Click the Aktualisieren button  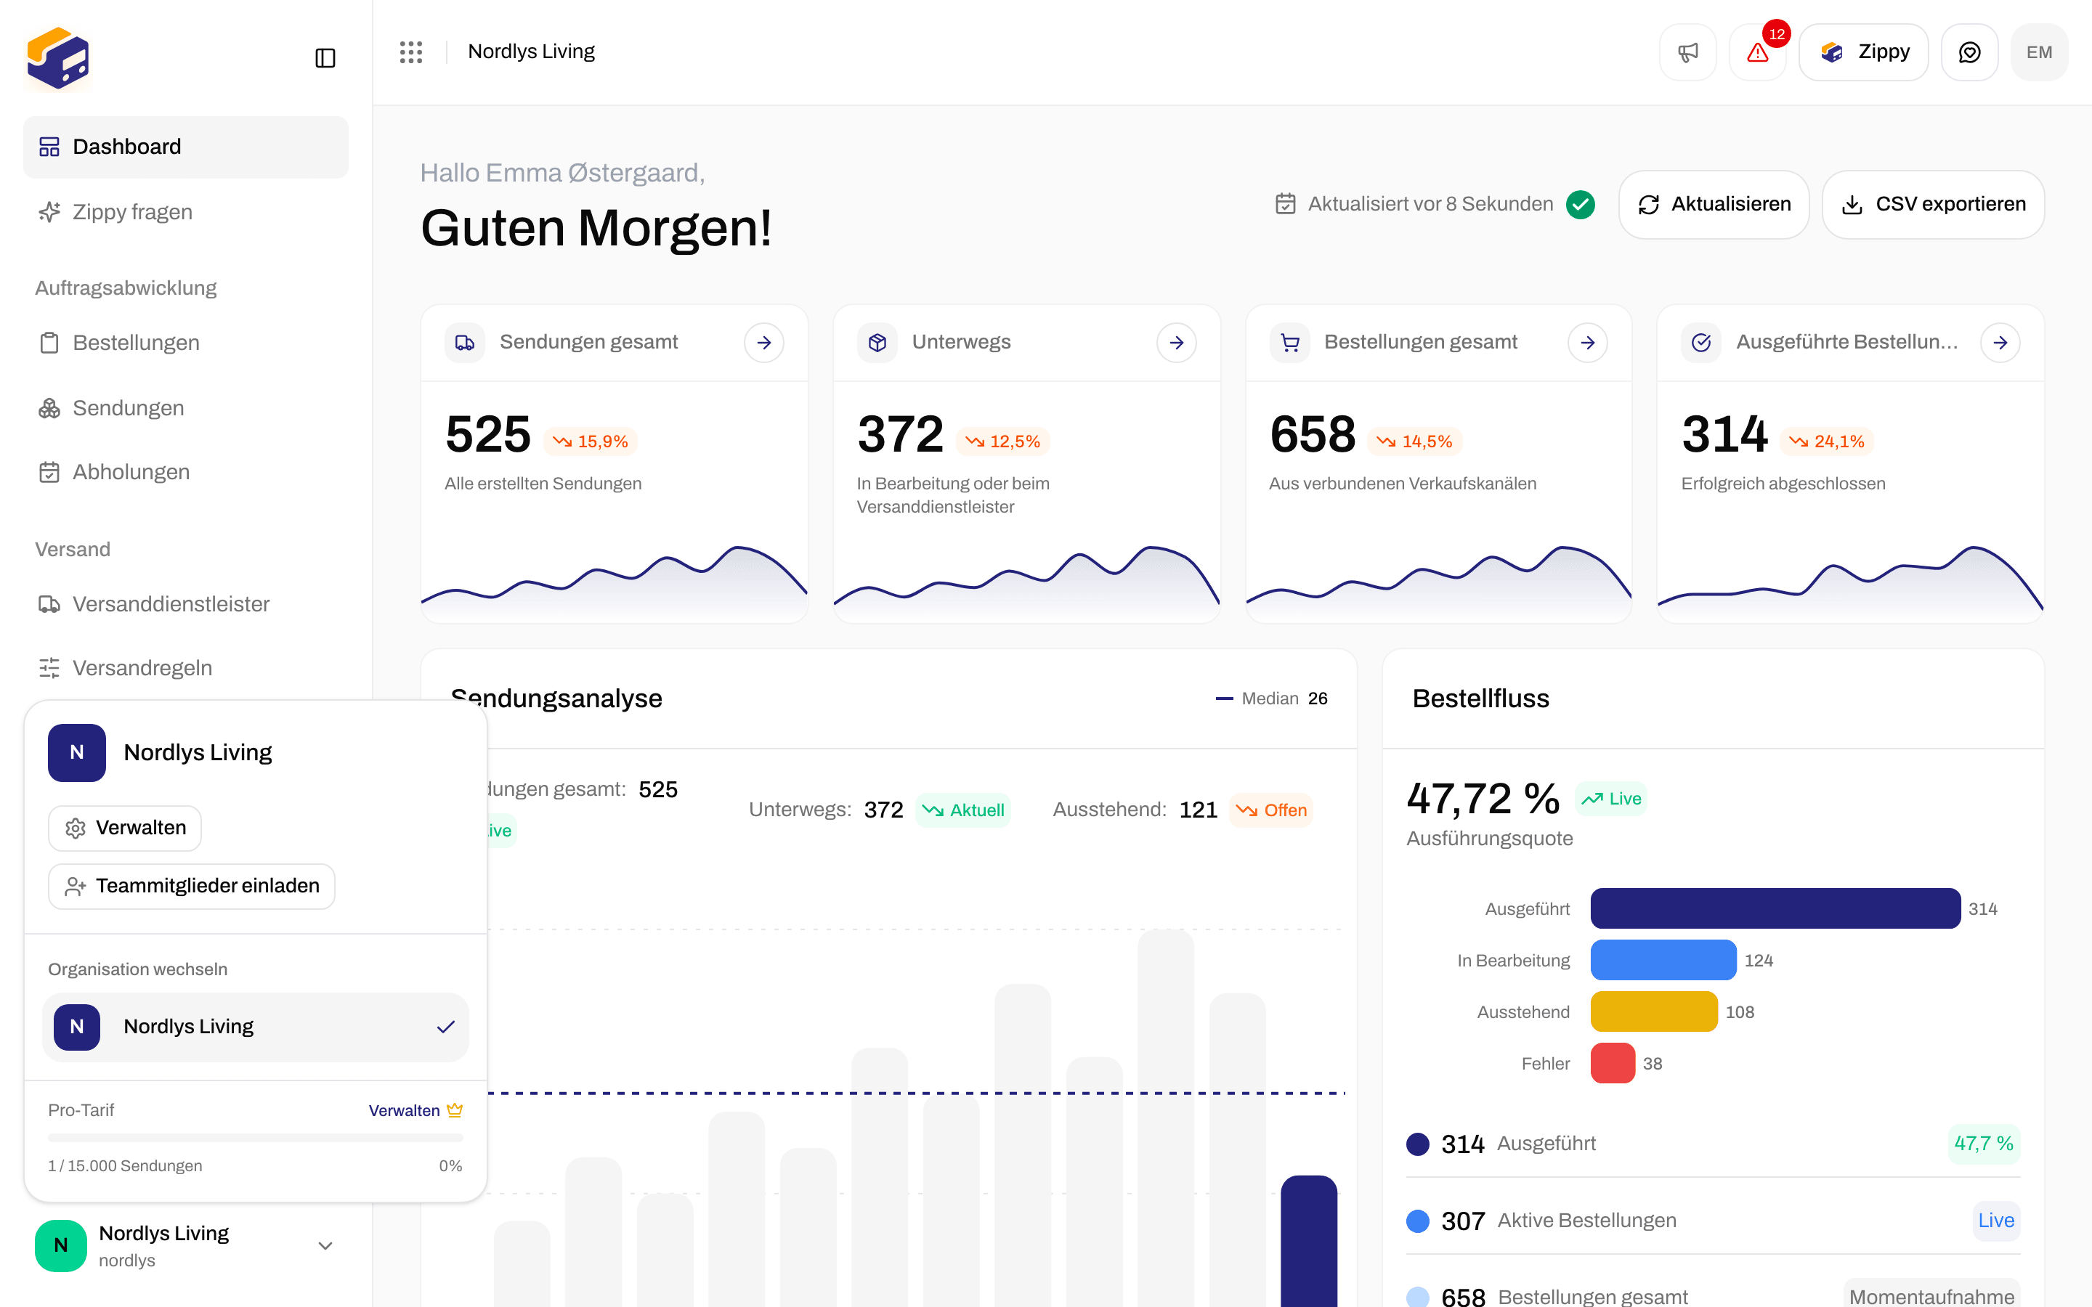1714,204
